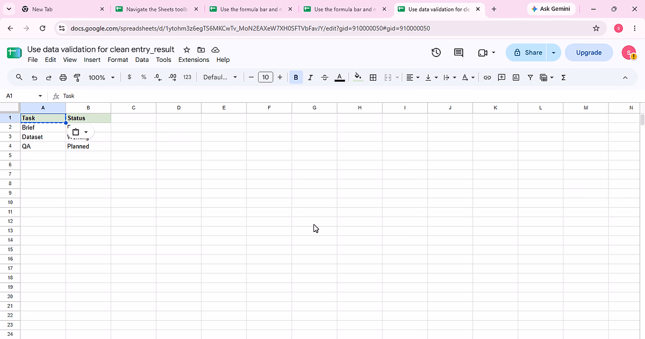This screenshot has height=339, width=645.
Task: Click the Share button
Action: (x=526, y=52)
